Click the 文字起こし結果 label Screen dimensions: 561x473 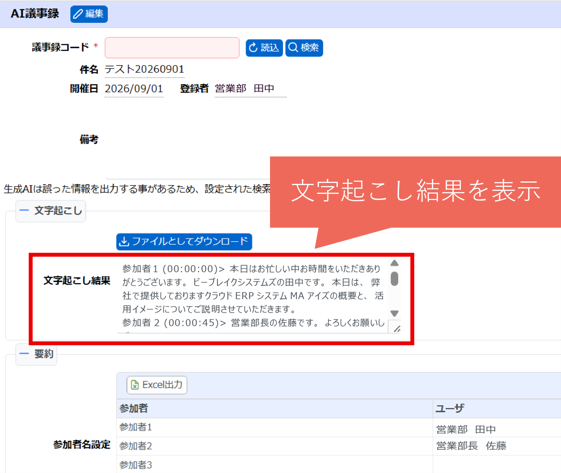click(77, 280)
